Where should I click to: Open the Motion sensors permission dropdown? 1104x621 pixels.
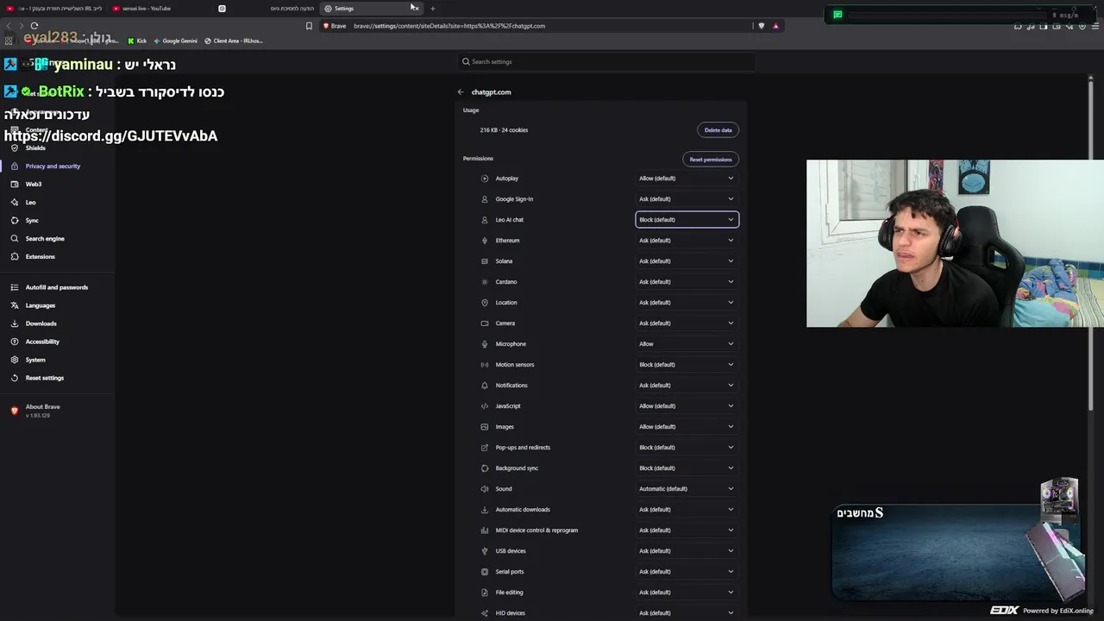(x=687, y=365)
